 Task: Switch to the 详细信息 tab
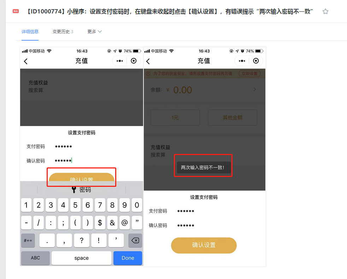click(30, 32)
